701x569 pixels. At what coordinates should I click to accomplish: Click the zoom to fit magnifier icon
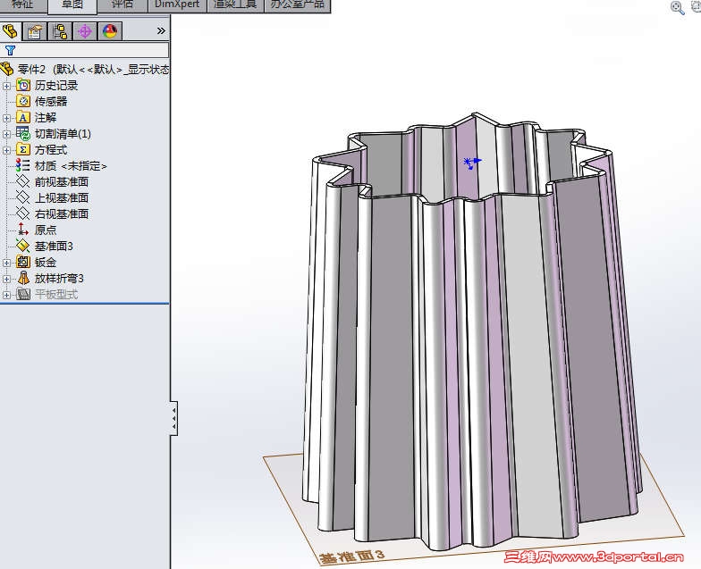678,7
